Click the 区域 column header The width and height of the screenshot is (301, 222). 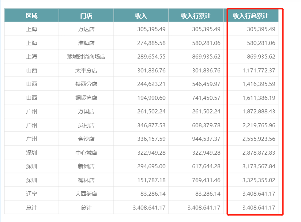(x=32, y=15)
